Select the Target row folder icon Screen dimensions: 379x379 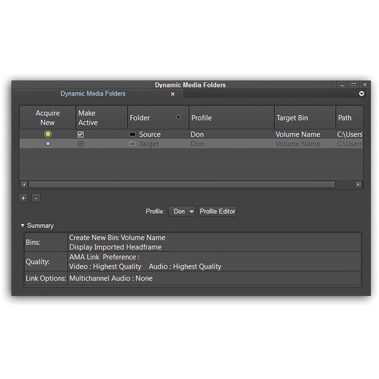[132, 144]
